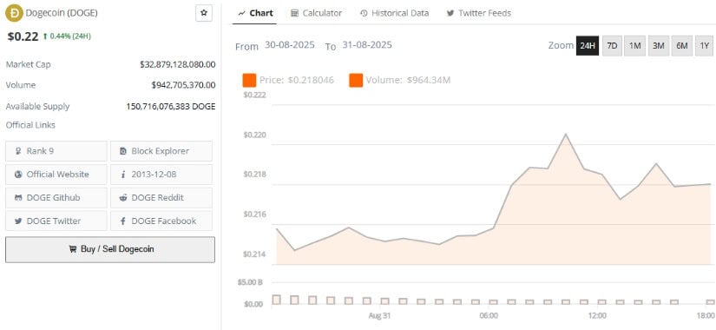Click the Buy / Sell Dogecoin button
Screen dimensions: 716x330
pos(110,249)
